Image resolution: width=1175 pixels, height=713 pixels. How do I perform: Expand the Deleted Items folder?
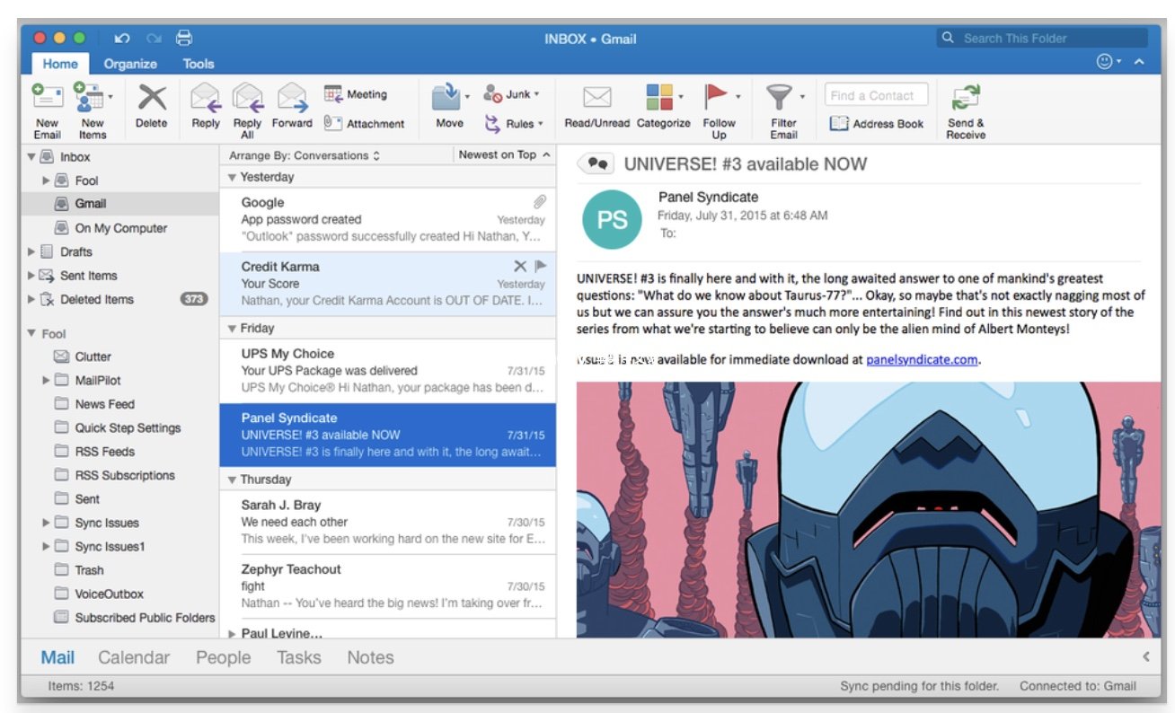point(32,300)
